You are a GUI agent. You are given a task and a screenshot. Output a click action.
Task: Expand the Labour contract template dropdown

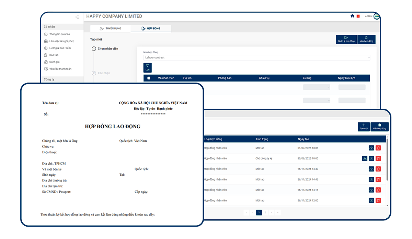[x=257, y=57]
